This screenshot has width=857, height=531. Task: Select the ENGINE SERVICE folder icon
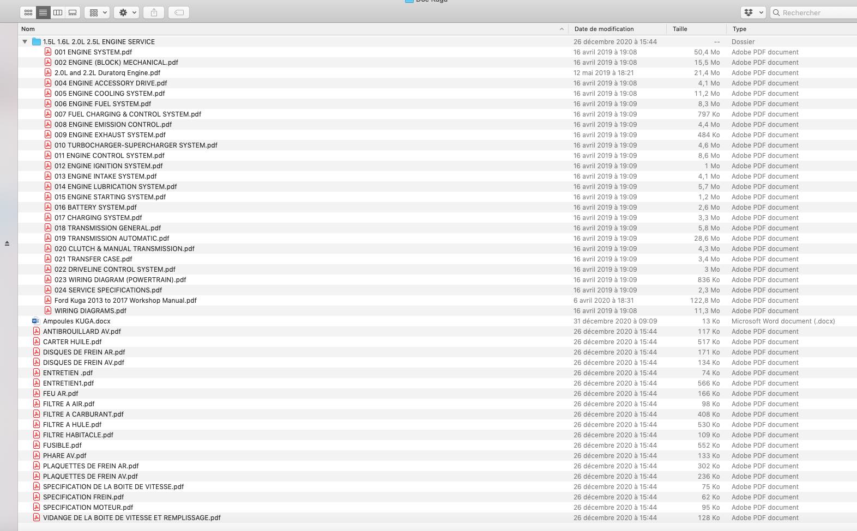[37, 41]
